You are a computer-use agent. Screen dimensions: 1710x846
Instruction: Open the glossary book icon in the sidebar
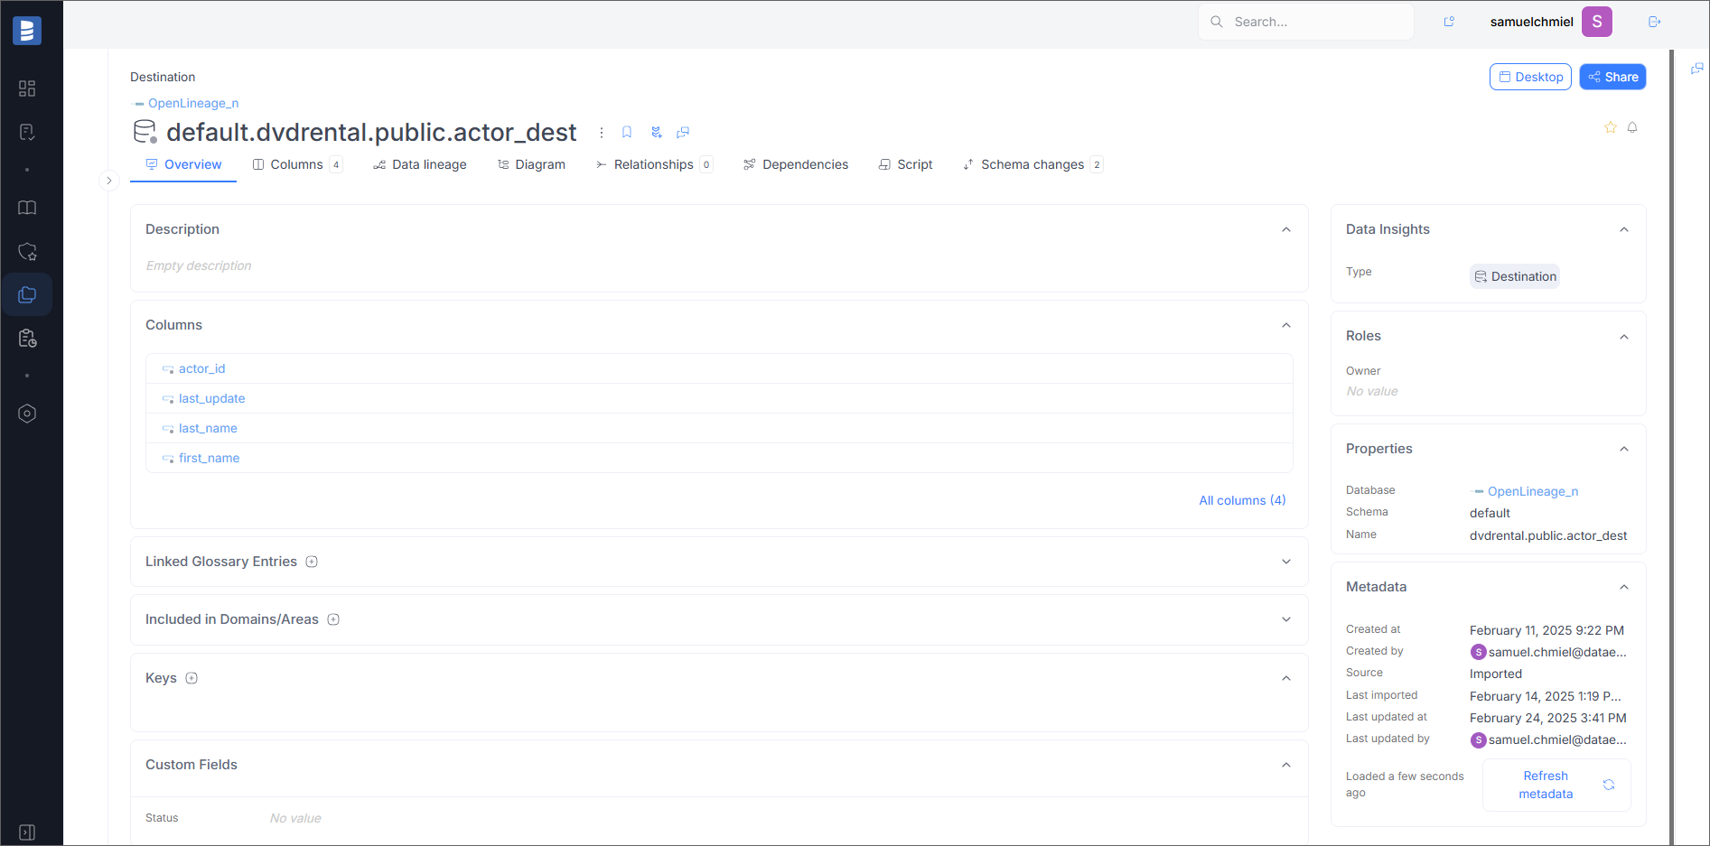tap(27, 208)
